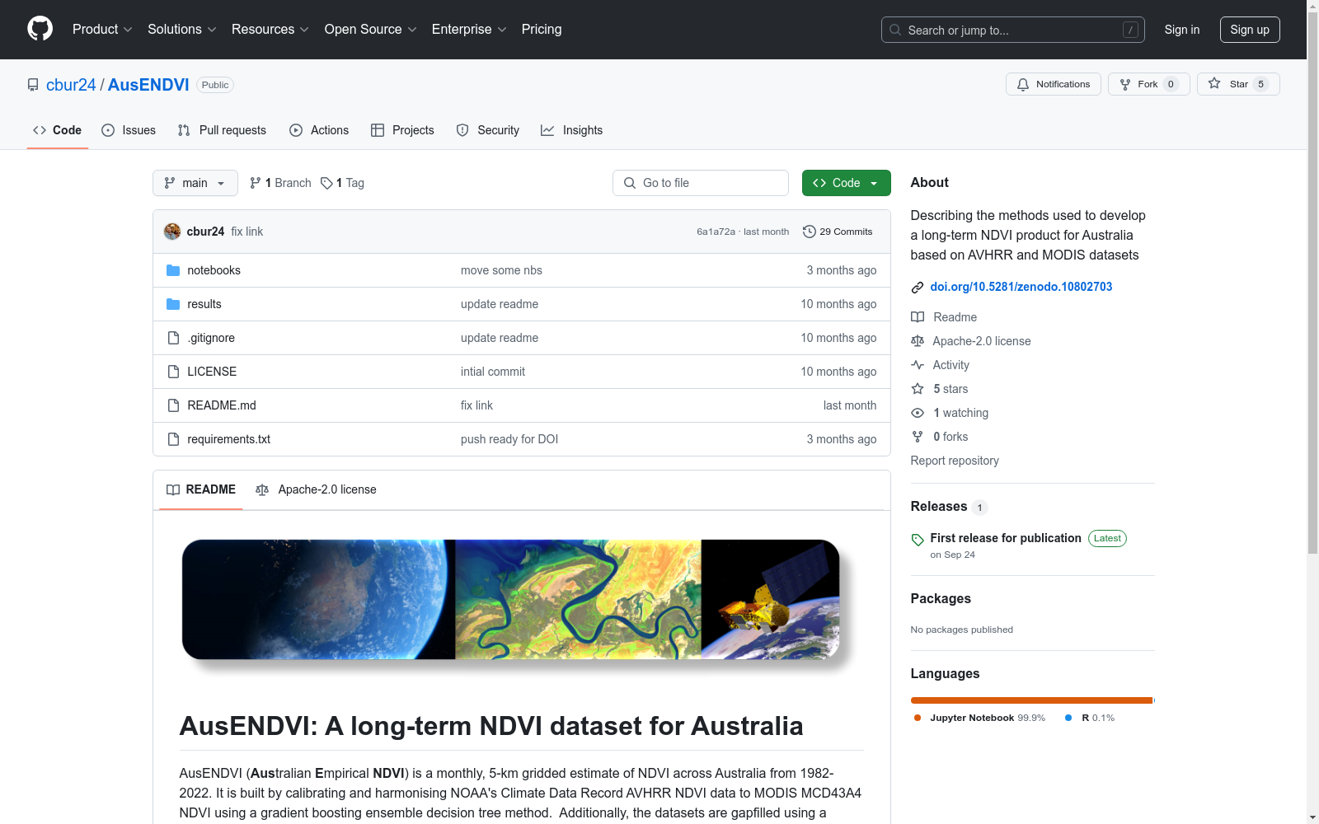The width and height of the screenshot is (1319, 824).
Task: Switch to the Insights tab
Action: pos(572,130)
